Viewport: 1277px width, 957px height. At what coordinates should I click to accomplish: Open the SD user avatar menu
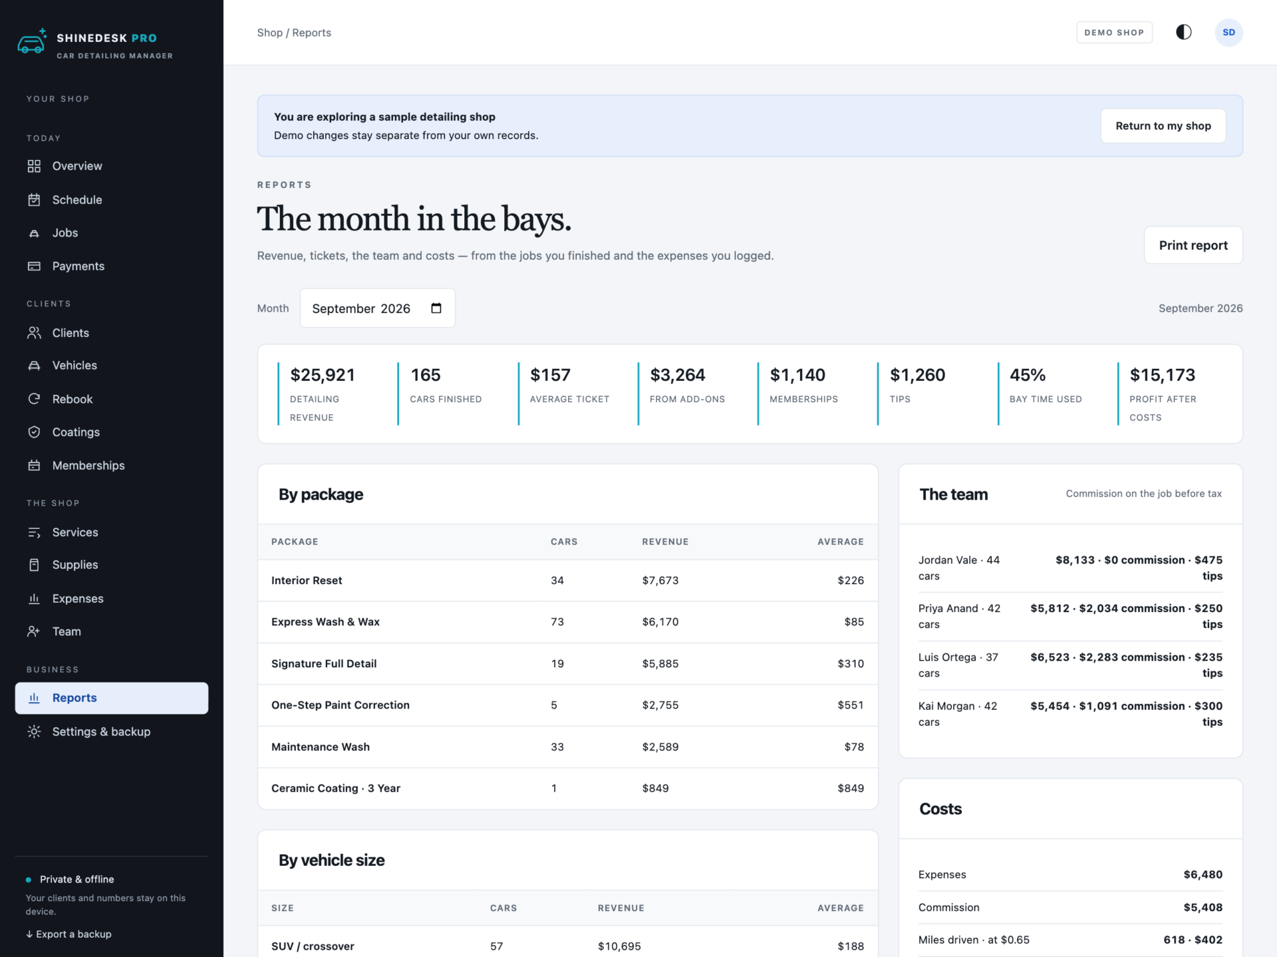[x=1228, y=33]
